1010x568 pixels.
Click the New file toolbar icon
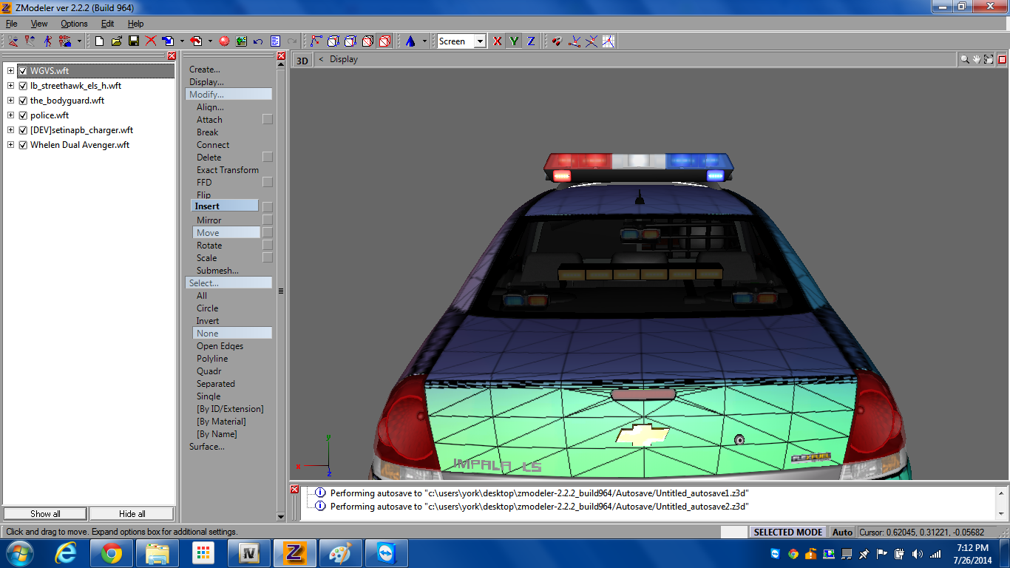(x=99, y=41)
